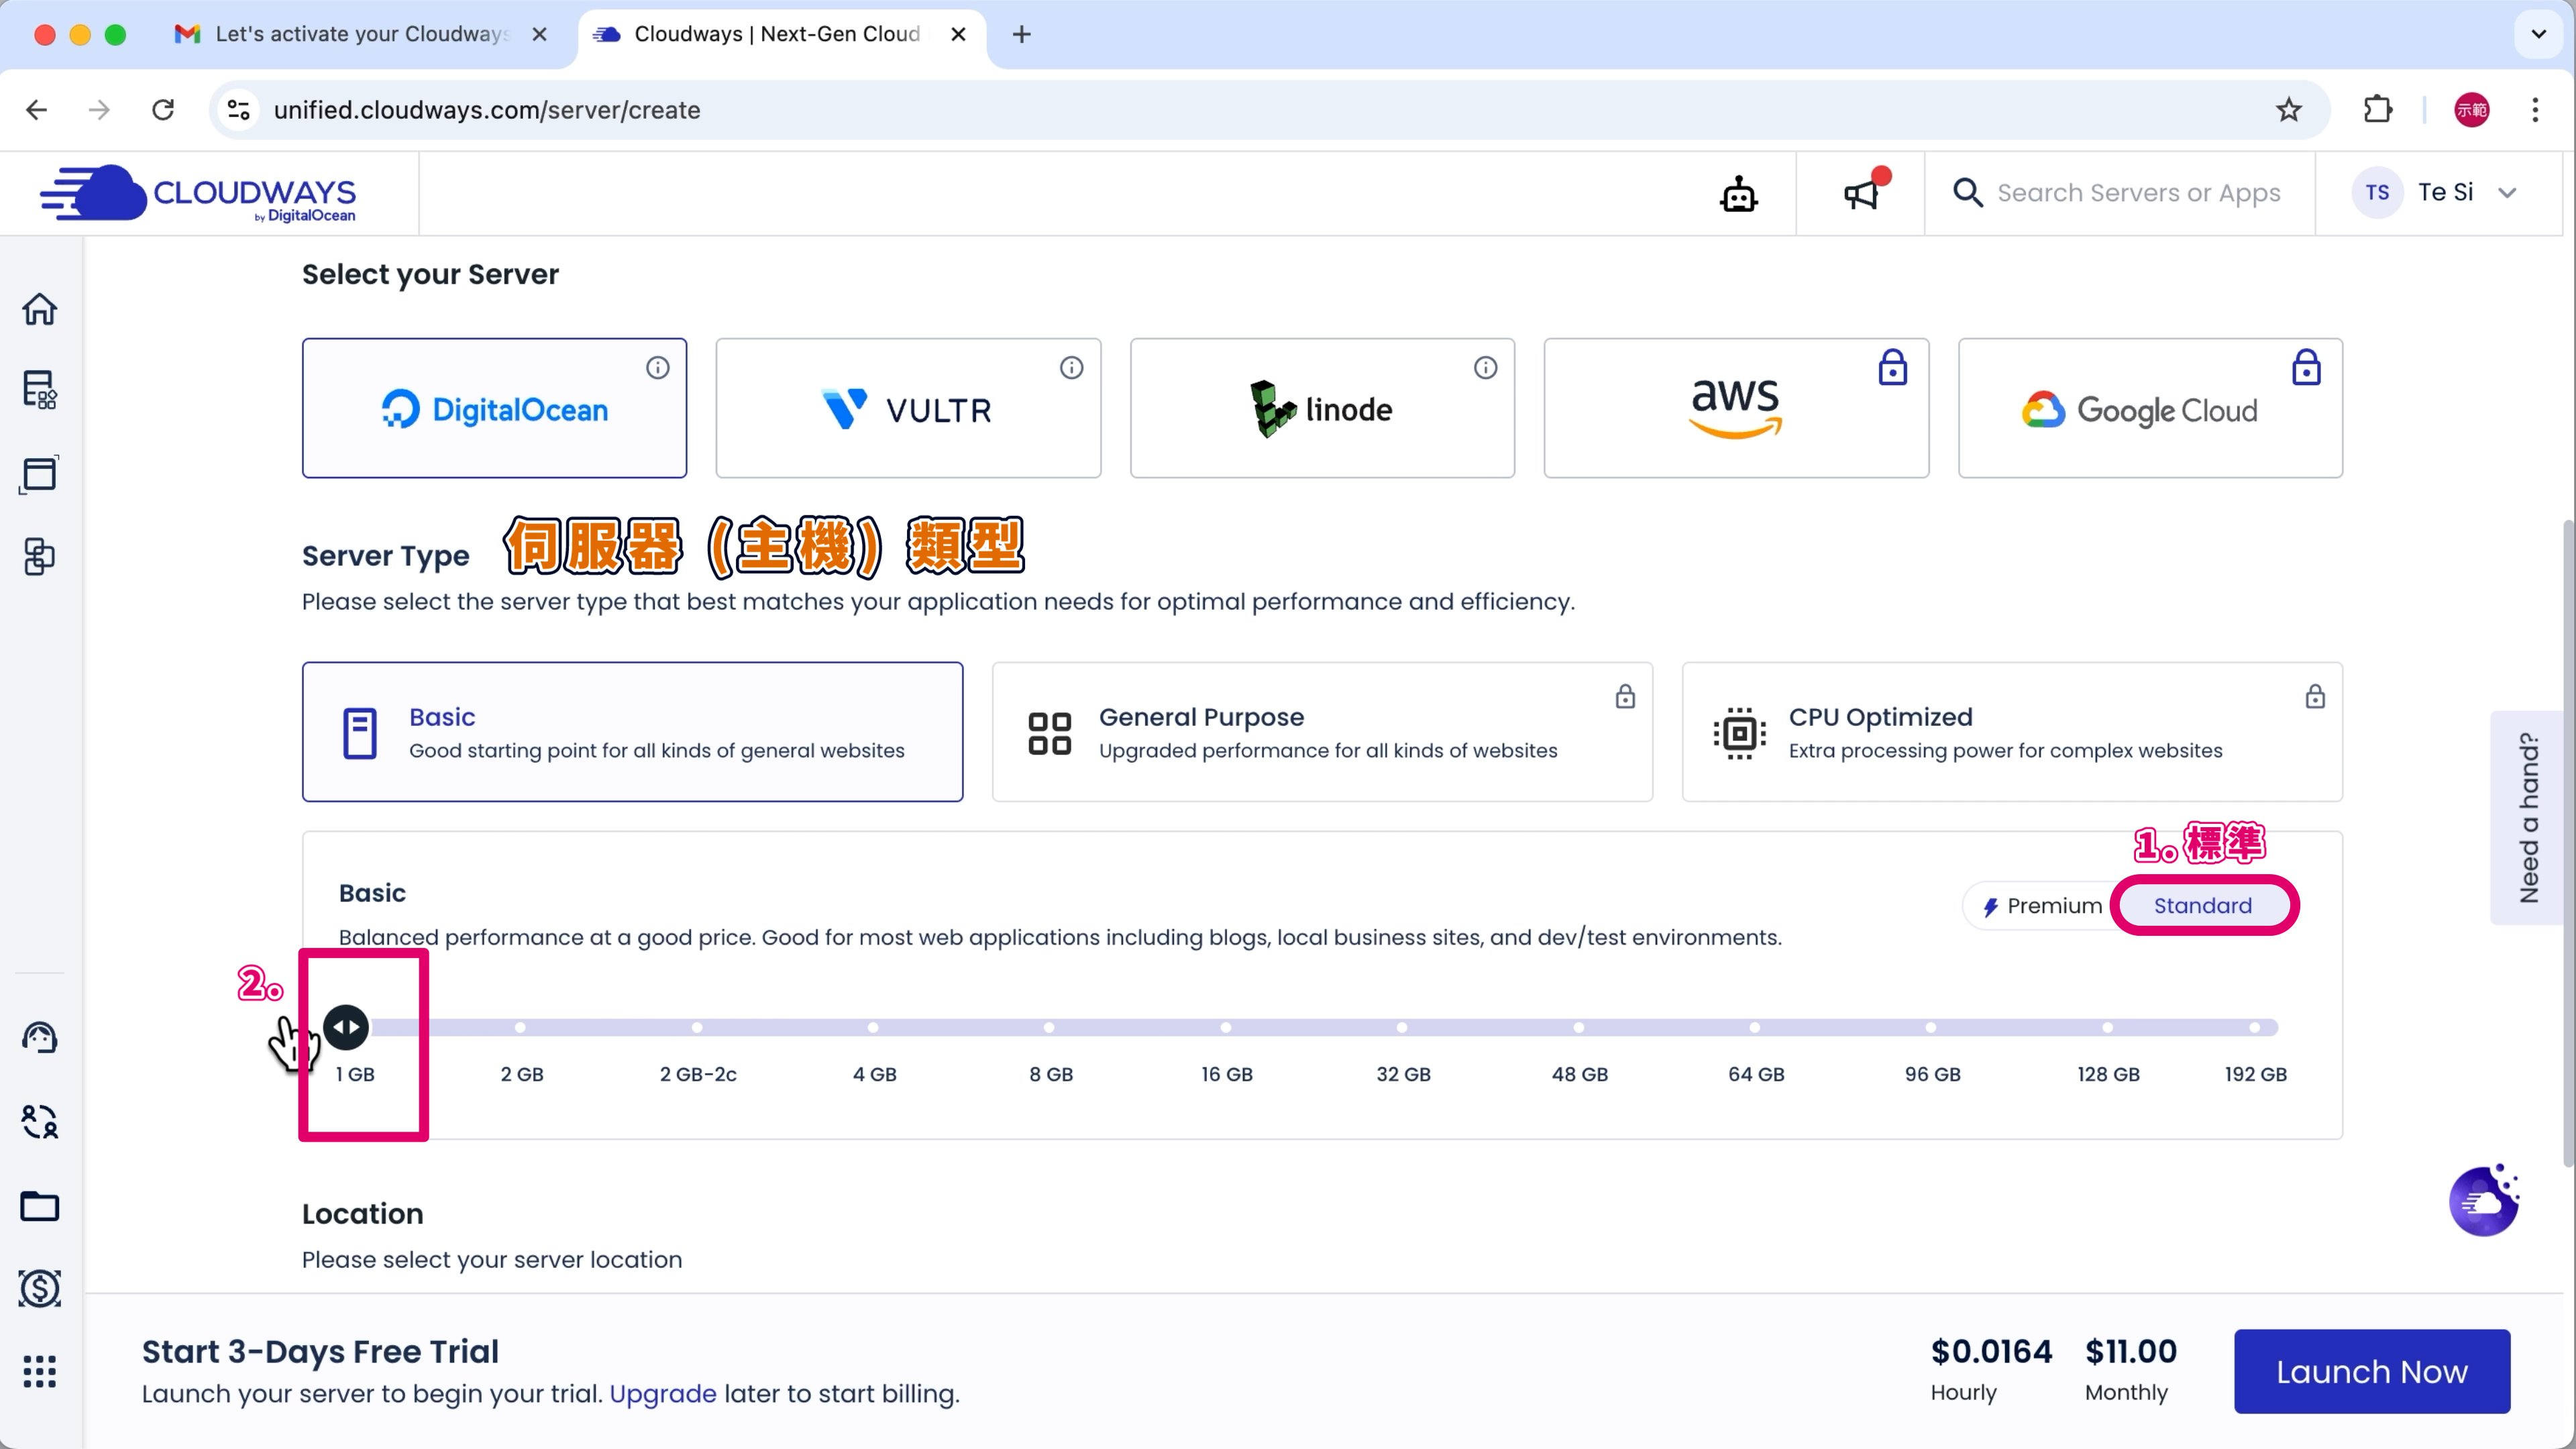The height and width of the screenshot is (1449, 2576).
Task: Click the Upgrade link
Action: (662, 1394)
